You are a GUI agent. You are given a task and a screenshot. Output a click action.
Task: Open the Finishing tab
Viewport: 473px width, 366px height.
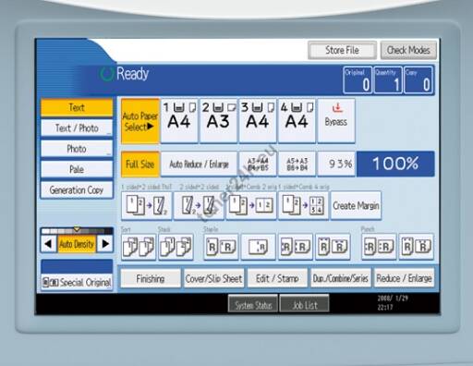click(151, 279)
